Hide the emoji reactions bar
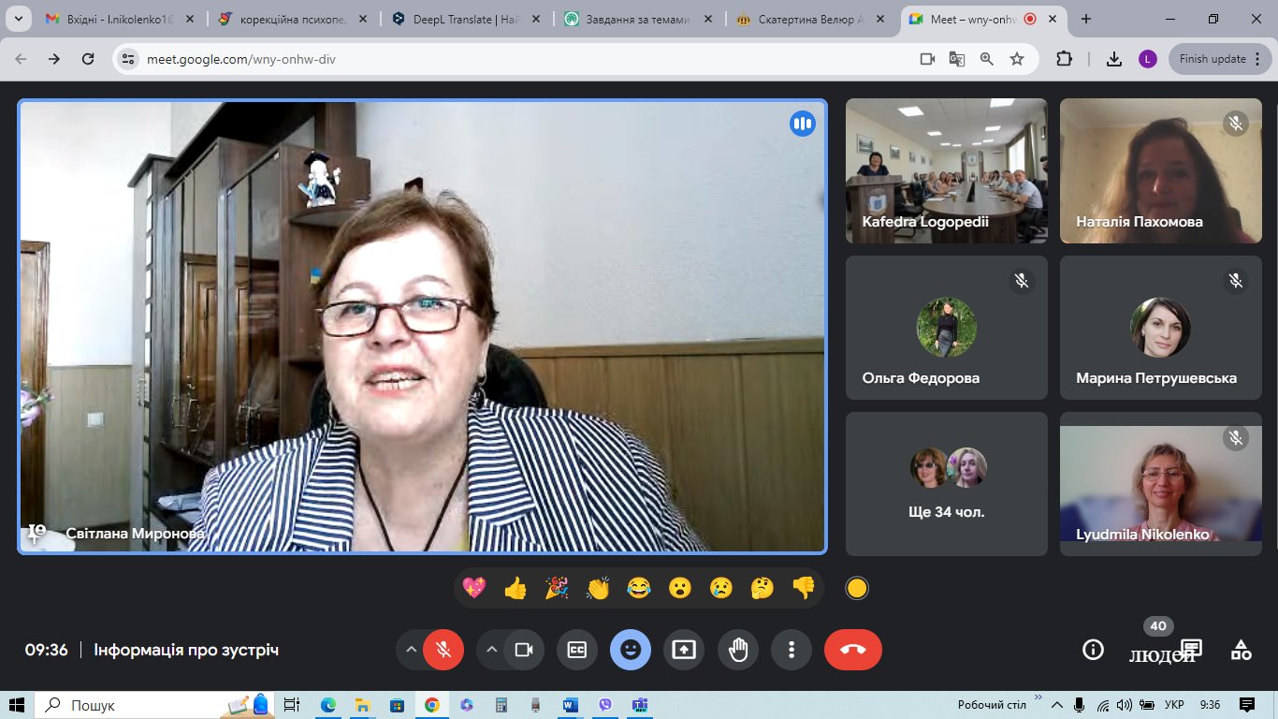 tap(631, 650)
